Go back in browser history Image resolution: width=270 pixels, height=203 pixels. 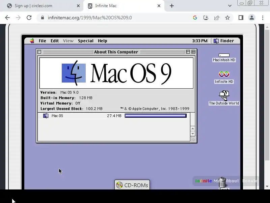7,18
